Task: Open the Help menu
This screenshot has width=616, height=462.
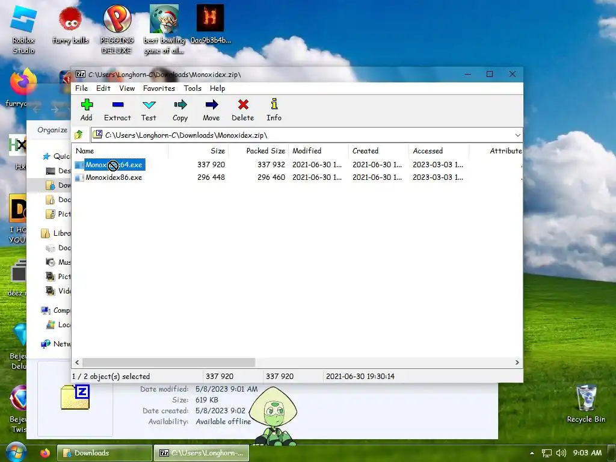Action: [x=217, y=88]
